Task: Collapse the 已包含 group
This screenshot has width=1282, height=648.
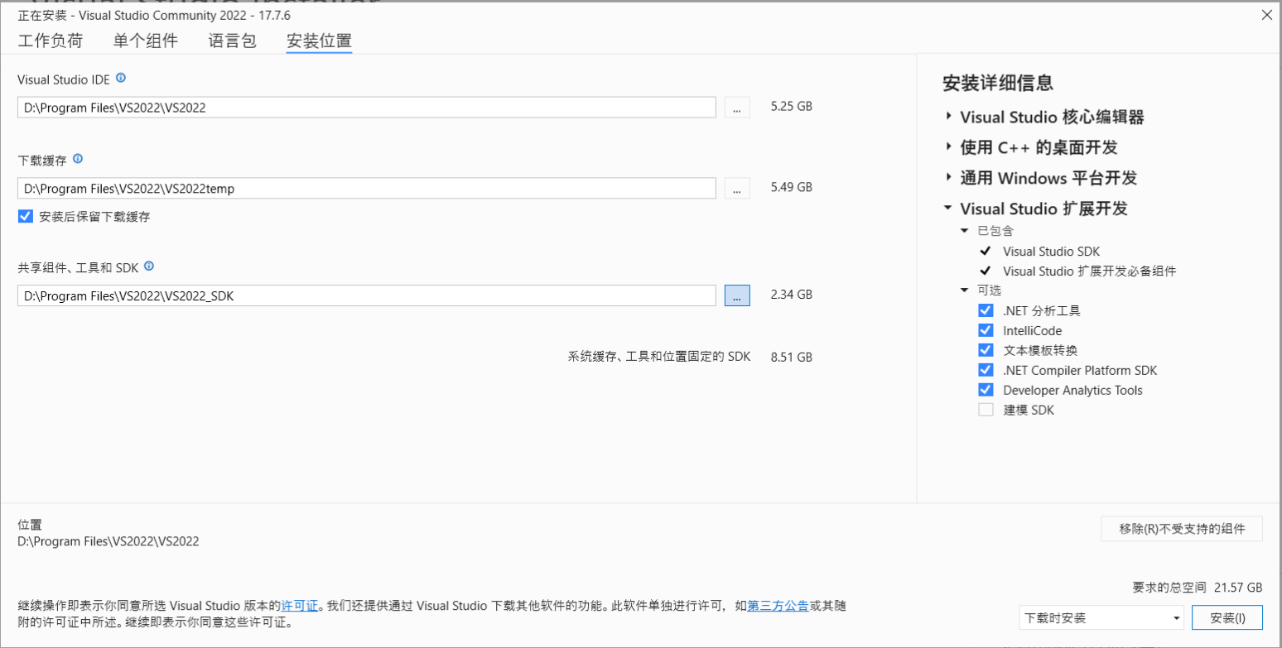Action: 964,231
